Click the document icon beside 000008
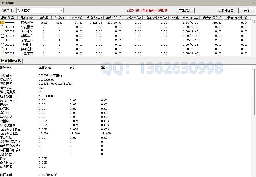Viewport: 256px width, 177px height. [2, 49]
